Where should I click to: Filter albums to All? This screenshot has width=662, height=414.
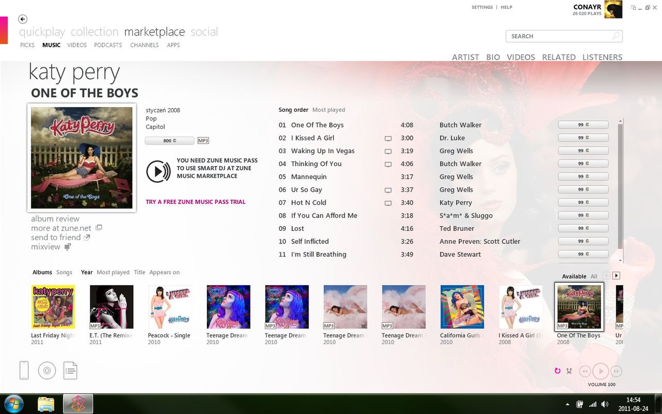coord(594,276)
